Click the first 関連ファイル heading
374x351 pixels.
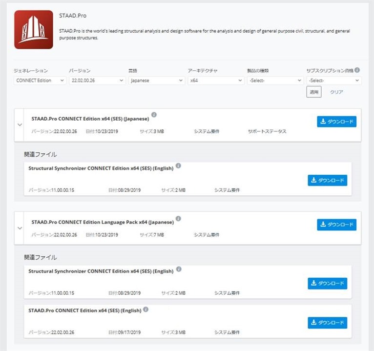41,155
